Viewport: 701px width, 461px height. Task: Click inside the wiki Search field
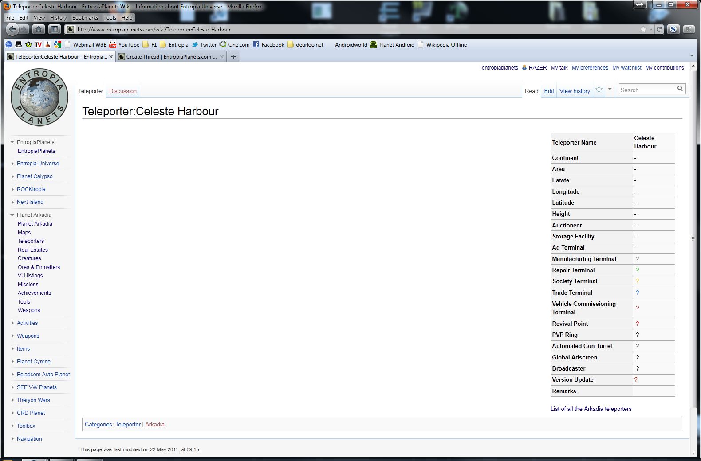click(646, 90)
